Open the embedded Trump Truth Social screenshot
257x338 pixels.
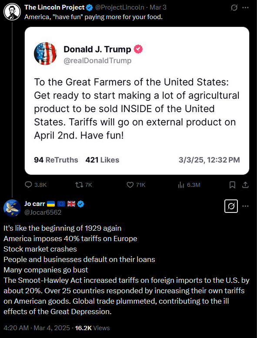(137, 101)
